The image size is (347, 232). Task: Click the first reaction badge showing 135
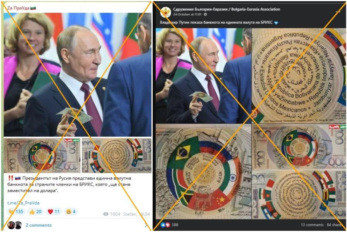(x=16, y=212)
